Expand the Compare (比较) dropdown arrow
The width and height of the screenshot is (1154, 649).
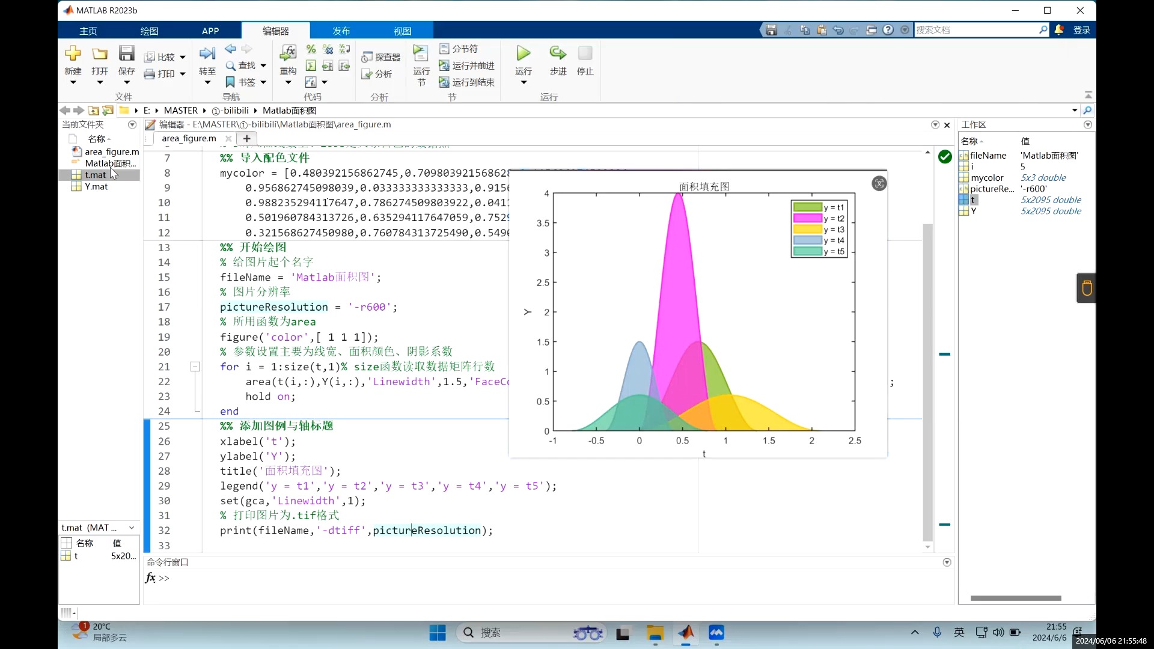tap(183, 58)
